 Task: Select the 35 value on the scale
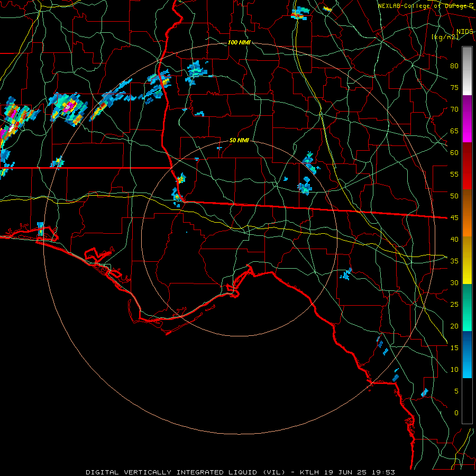454,261
